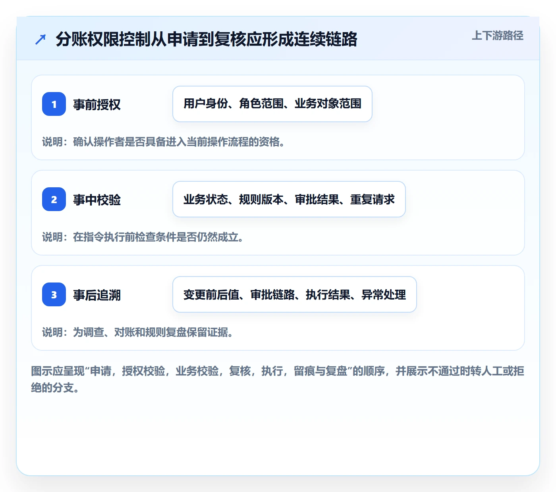This screenshot has width=556, height=492.
Task: Click the title 分账权限控制从申请到复核应形成连续链路
Action: pos(207,39)
